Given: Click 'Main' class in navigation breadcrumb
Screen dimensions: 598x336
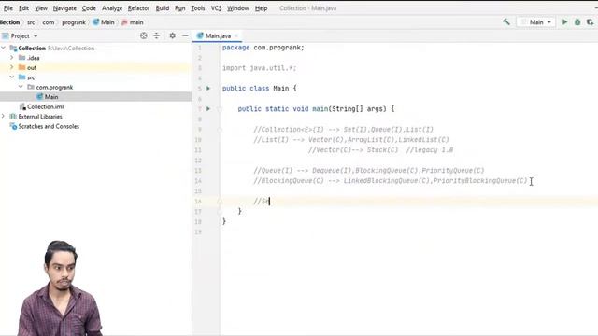Looking at the screenshot, I should 104,22.
